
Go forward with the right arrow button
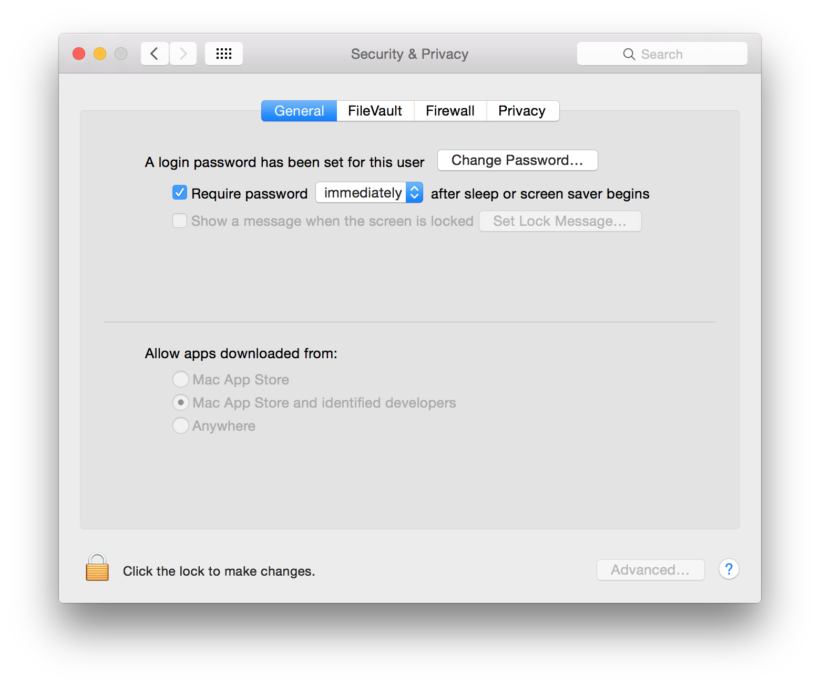(183, 54)
